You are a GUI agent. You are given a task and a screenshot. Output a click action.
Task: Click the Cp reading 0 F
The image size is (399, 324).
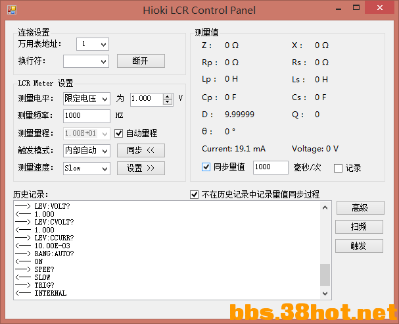tap(231, 97)
